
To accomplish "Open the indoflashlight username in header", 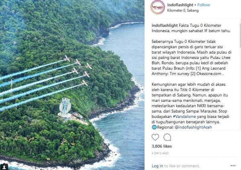I will [180, 5].
